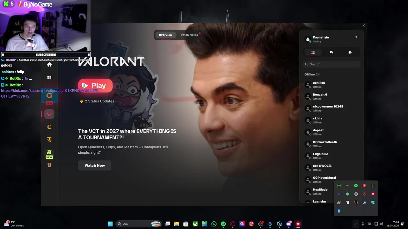Collapse hidden tray icons chevron
The width and height of the screenshot is (408, 229).
coord(356,224)
